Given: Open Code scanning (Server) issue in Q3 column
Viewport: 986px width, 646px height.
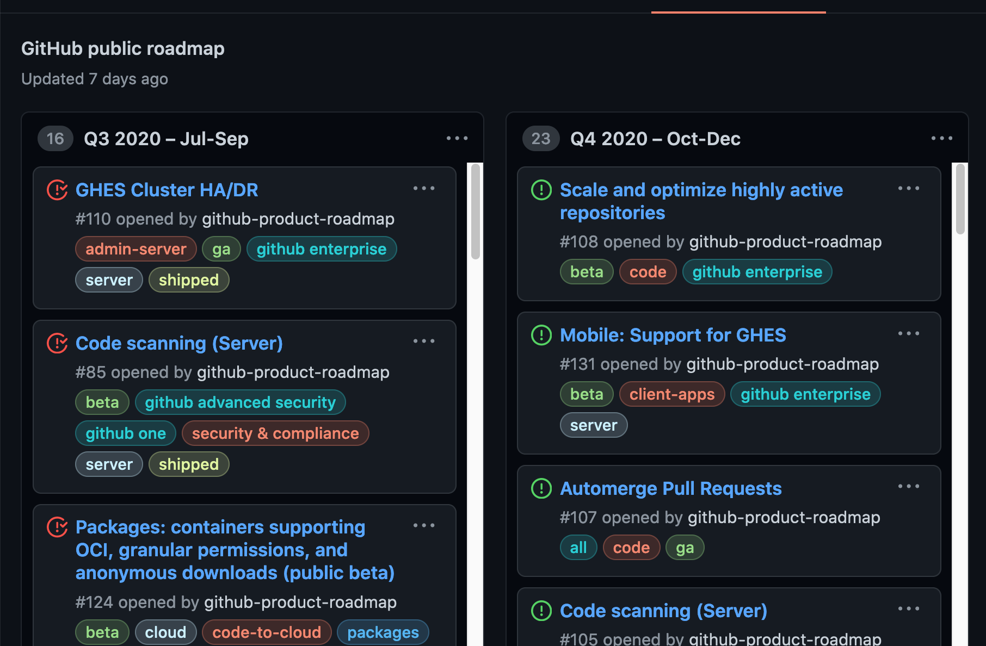Looking at the screenshot, I should [x=179, y=343].
